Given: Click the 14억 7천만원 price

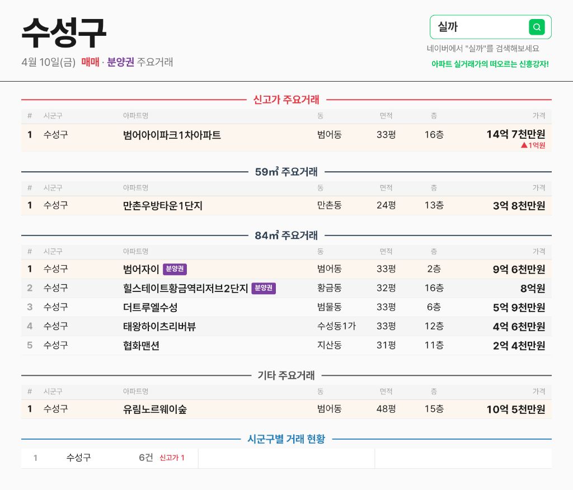Looking at the screenshot, I should tap(515, 134).
